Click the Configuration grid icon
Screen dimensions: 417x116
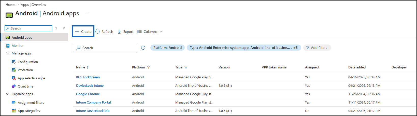14,62
